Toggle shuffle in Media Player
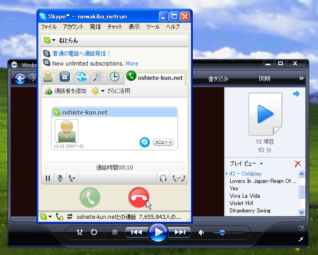The width and height of the screenshot is (318, 255). [79, 232]
